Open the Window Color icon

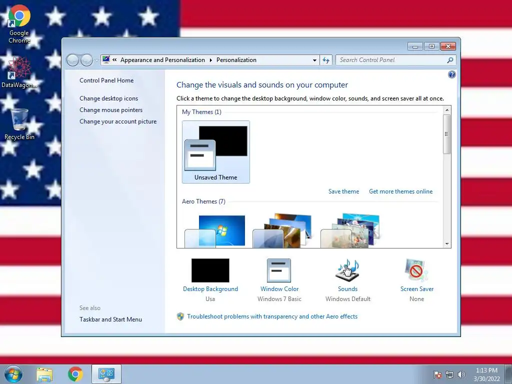click(x=279, y=270)
